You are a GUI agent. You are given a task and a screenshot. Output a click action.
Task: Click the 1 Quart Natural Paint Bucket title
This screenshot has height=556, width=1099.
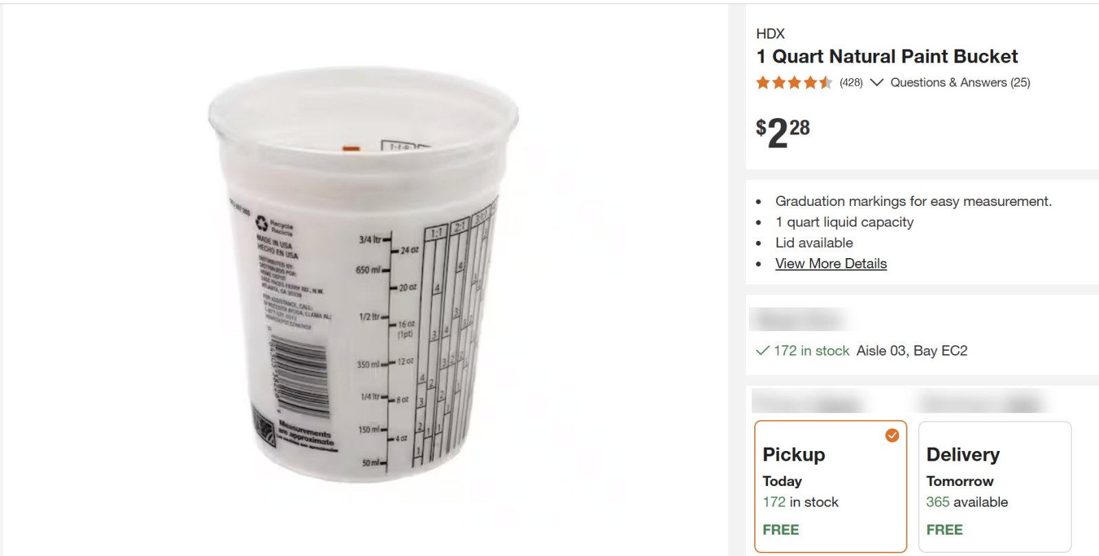(887, 56)
